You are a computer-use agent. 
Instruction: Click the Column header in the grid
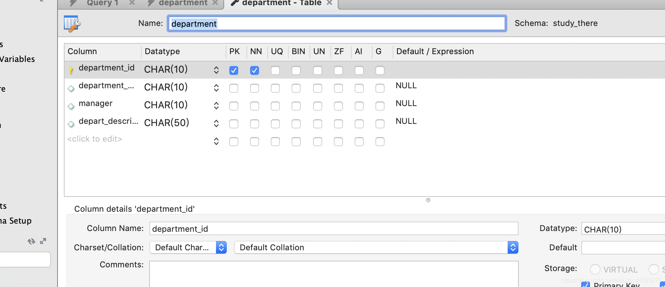pos(82,52)
